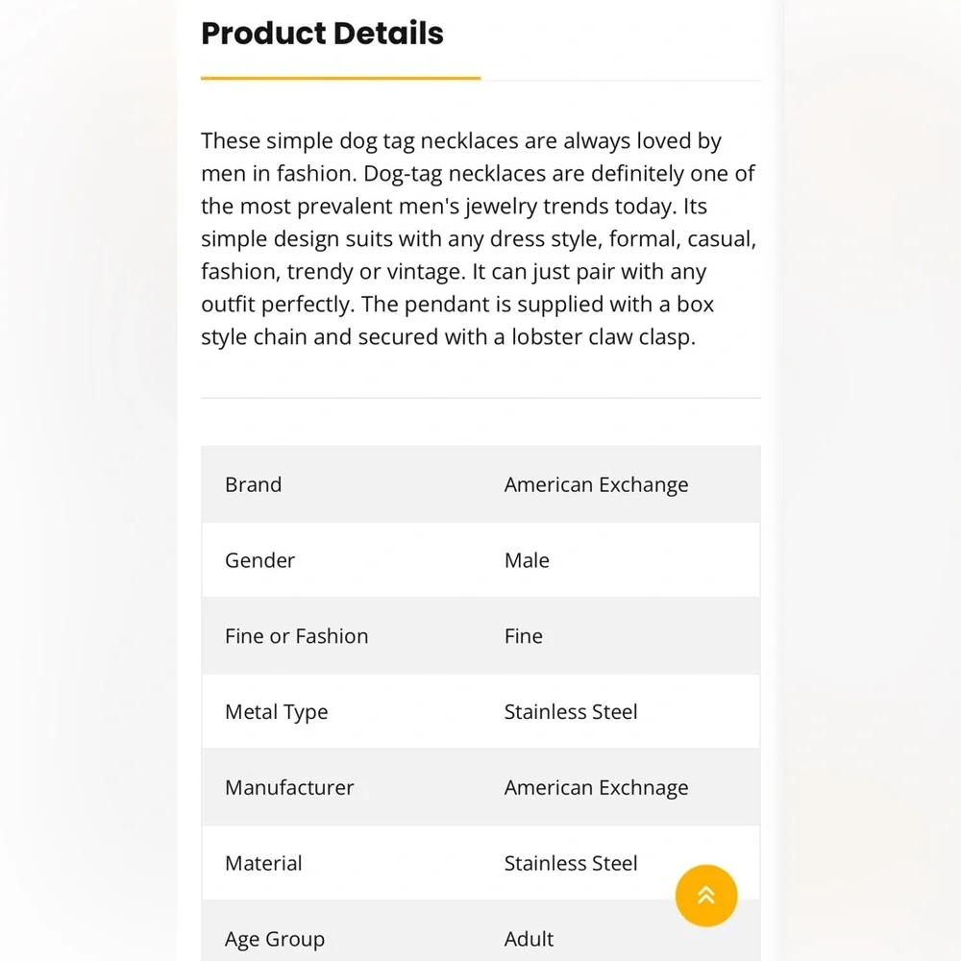Click the Male gender value
Screen dimensions: 961x961
527,560
